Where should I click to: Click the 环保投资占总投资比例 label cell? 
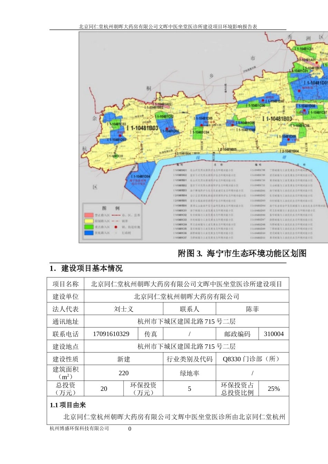(237, 388)
